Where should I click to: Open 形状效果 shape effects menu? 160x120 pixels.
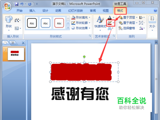click(81, 28)
